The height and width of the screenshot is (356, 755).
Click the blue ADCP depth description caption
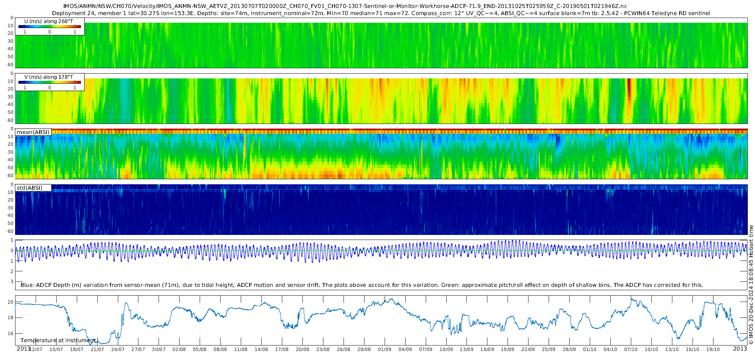pyautogui.click(x=362, y=285)
